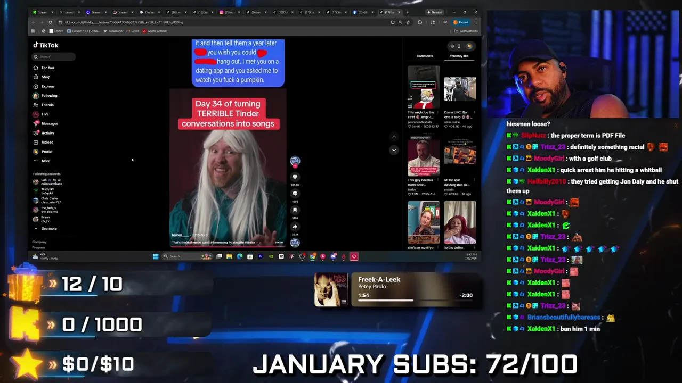Open 'to the duffer' video thumbnail
This screenshot has height=383, width=682.
point(460,223)
